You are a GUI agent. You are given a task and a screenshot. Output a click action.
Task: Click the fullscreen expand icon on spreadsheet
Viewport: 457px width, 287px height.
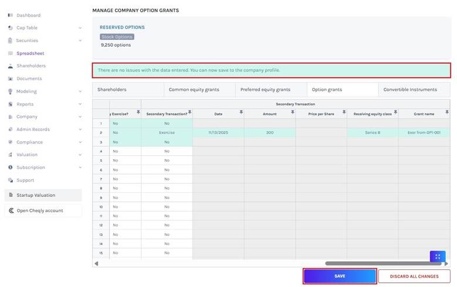pyautogui.click(x=438, y=257)
